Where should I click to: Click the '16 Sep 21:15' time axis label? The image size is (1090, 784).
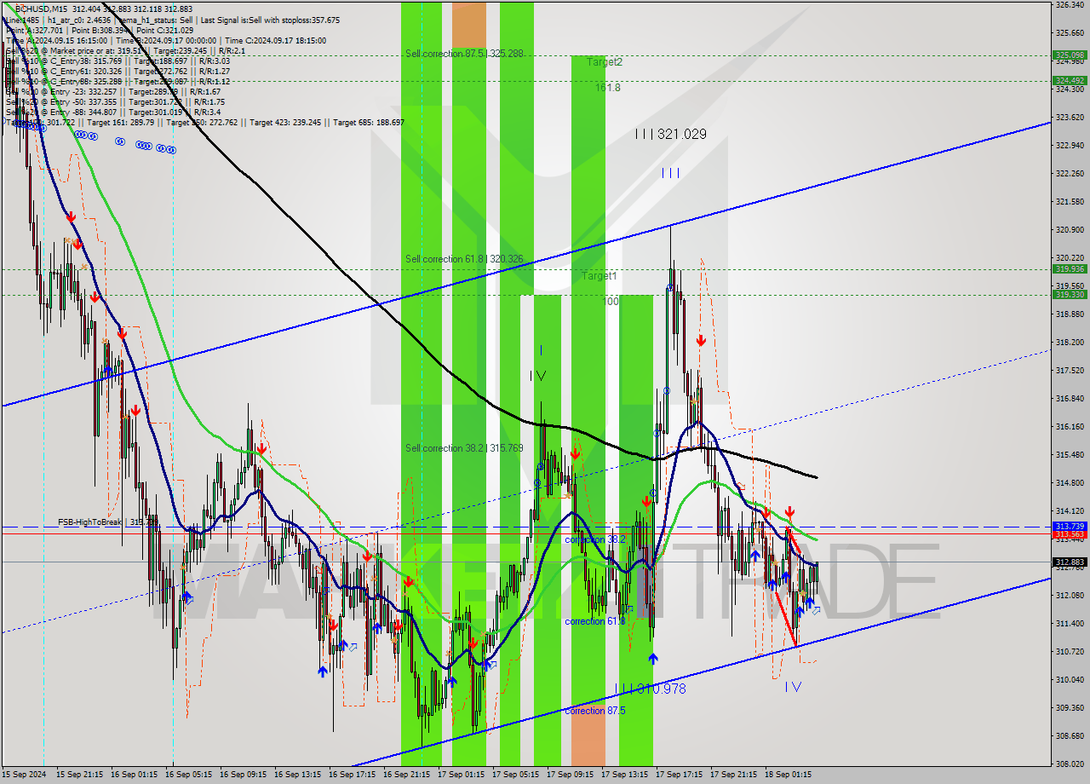[x=406, y=775]
